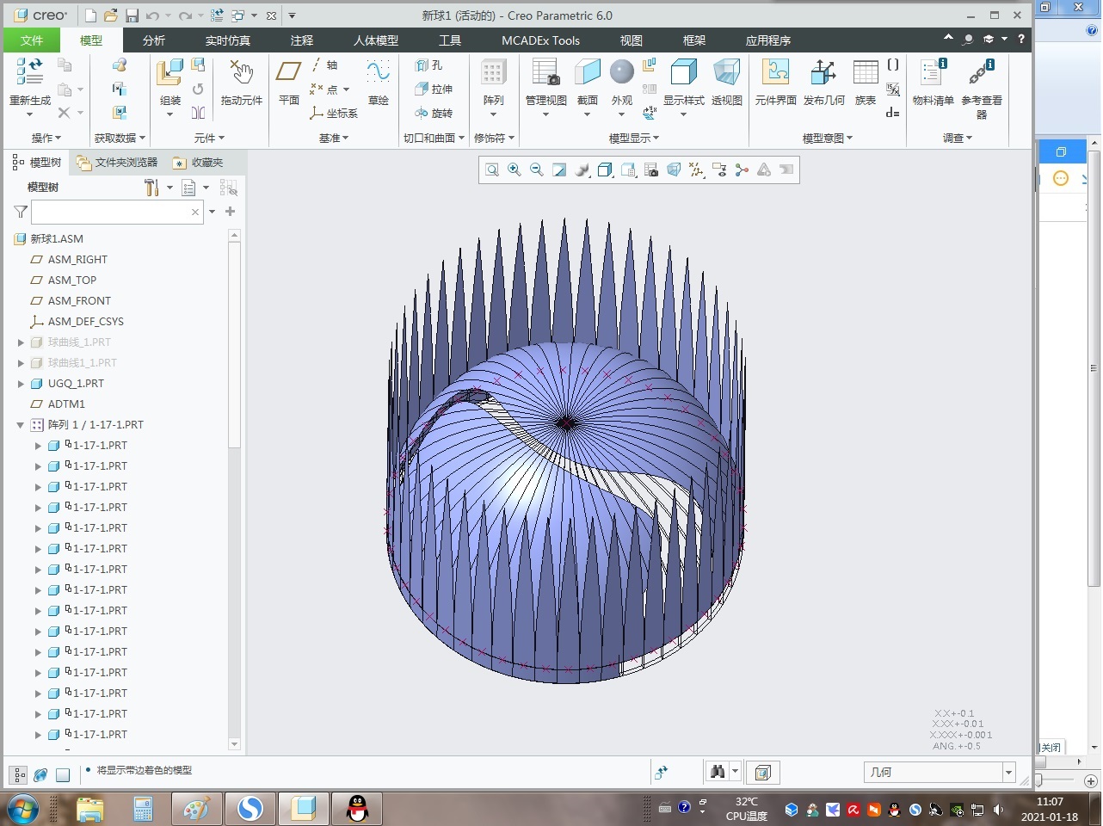Click Zoom In in the graphics toolbar
Viewport: 1103px width, 826px height.
(x=515, y=170)
